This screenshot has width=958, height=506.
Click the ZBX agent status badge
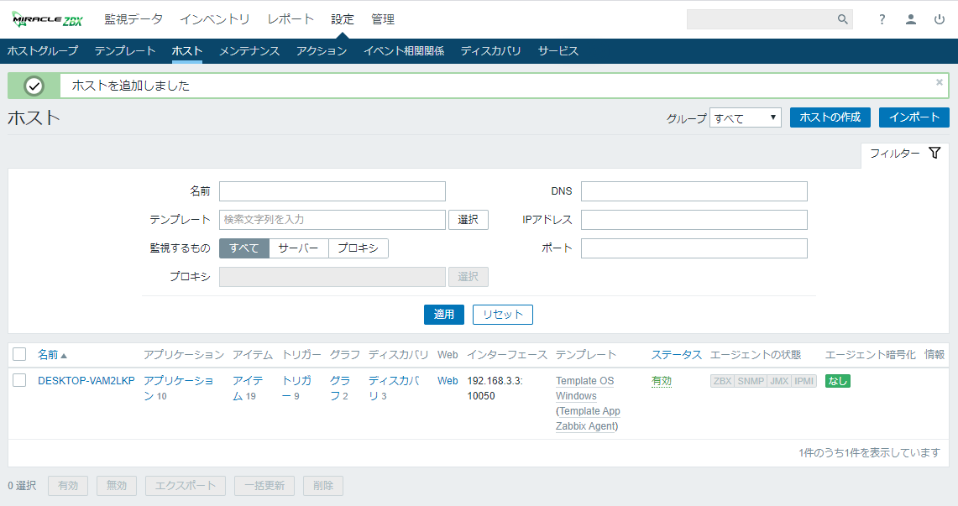722,381
